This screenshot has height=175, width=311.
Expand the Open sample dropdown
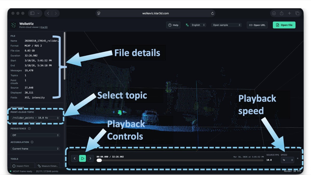pos(227,25)
